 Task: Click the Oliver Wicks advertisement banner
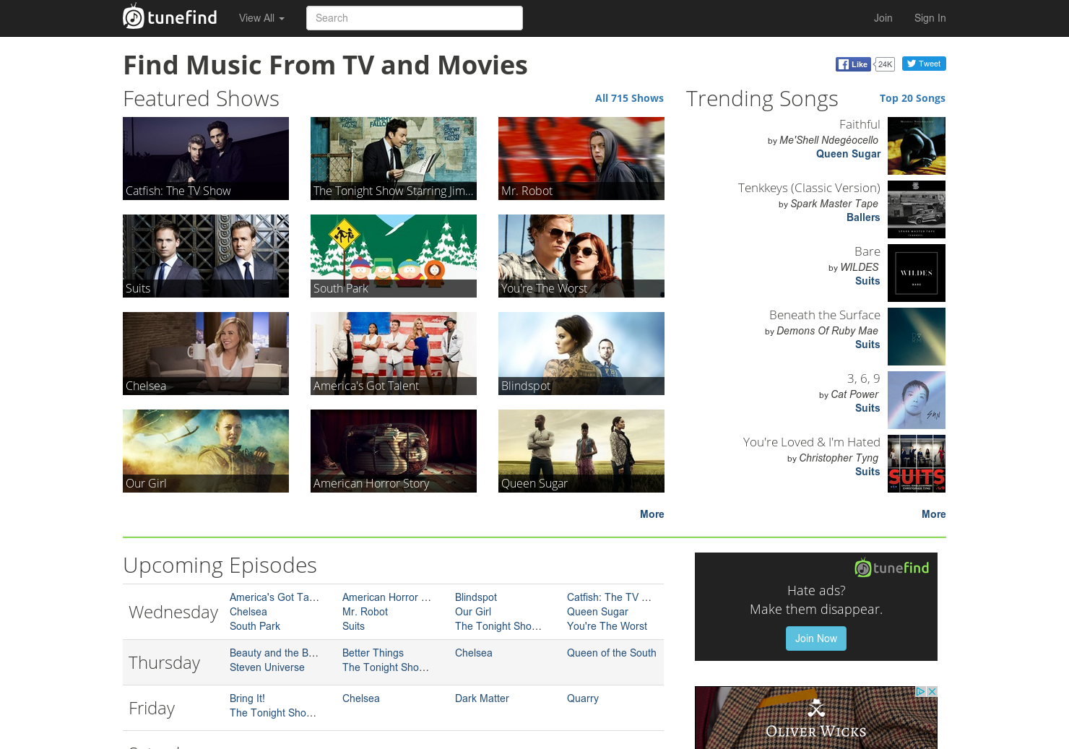point(816,717)
